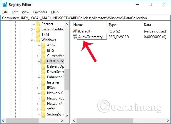This screenshot has height=124, width=171.
Task: Expand the IPSec key node
Action: (x=37, y=88)
